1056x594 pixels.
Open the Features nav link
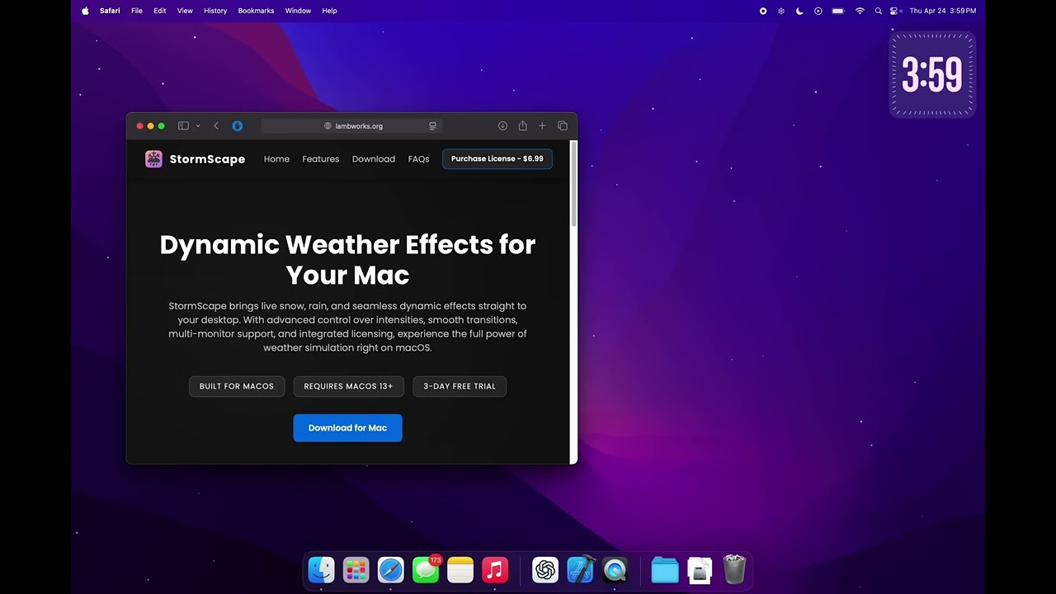(x=321, y=159)
